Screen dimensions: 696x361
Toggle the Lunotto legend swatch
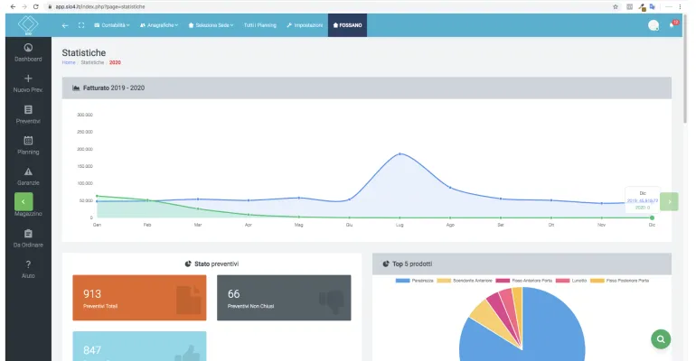pos(562,281)
